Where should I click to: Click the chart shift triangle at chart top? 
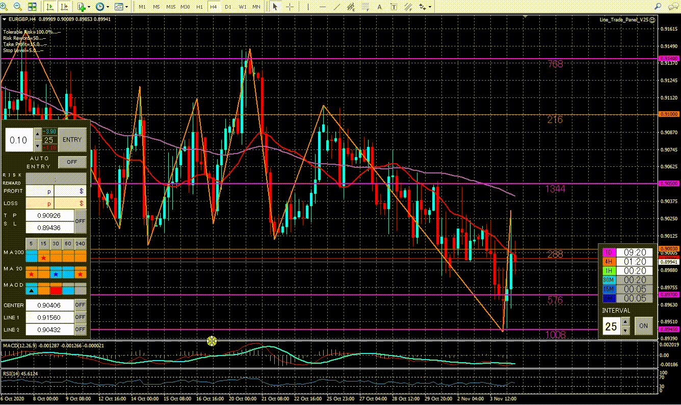pos(526,17)
